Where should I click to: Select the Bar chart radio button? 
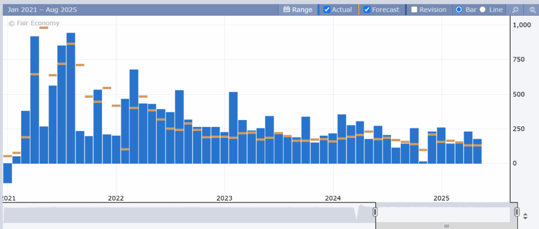pos(458,9)
